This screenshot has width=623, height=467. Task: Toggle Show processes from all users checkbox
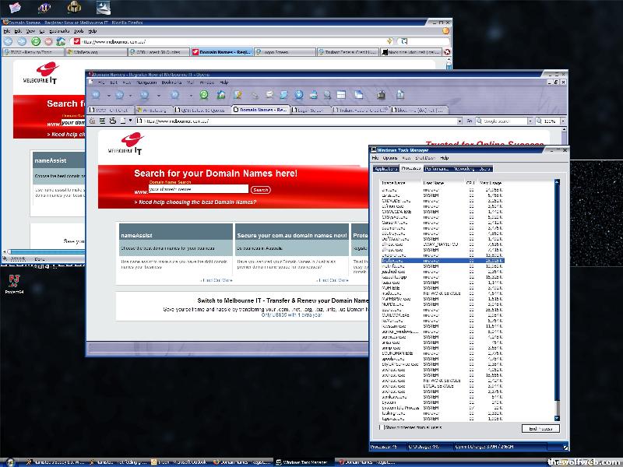point(382,427)
